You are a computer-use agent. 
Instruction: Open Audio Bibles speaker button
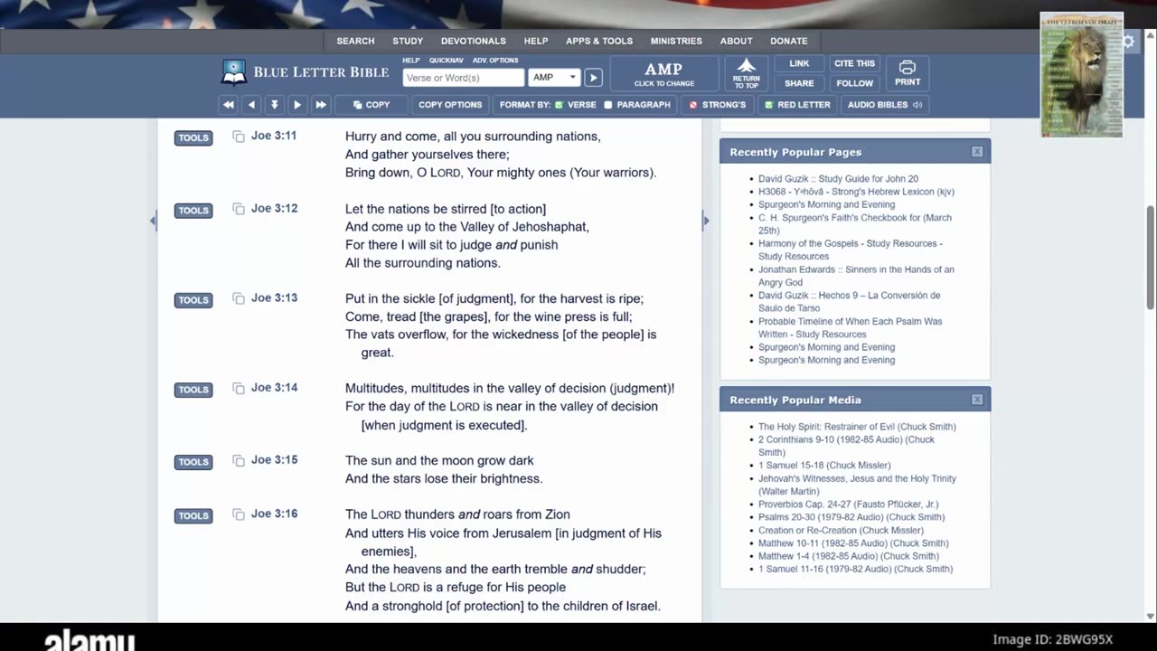coord(885,105)
